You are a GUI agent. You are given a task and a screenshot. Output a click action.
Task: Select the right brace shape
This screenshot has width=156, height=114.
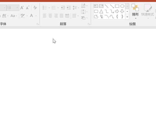tap(122, 17)
